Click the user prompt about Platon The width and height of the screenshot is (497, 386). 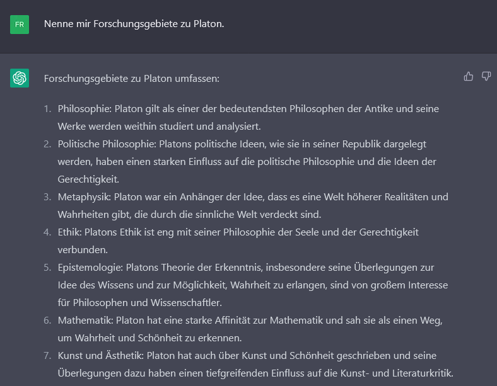click(134, 24)
